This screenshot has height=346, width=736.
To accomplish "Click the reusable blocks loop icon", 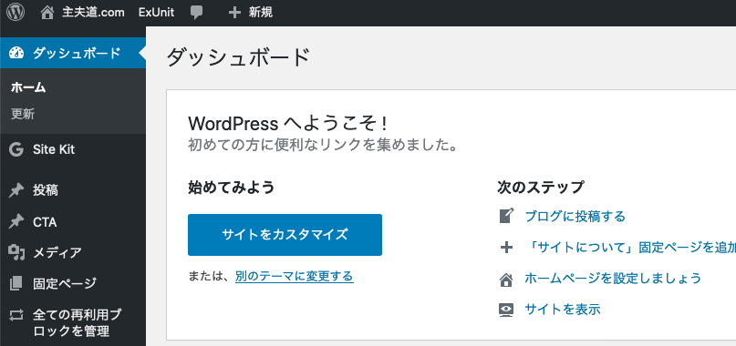I will [16, 315].
